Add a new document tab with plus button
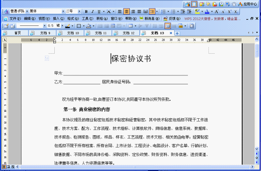 pos(177,33)
